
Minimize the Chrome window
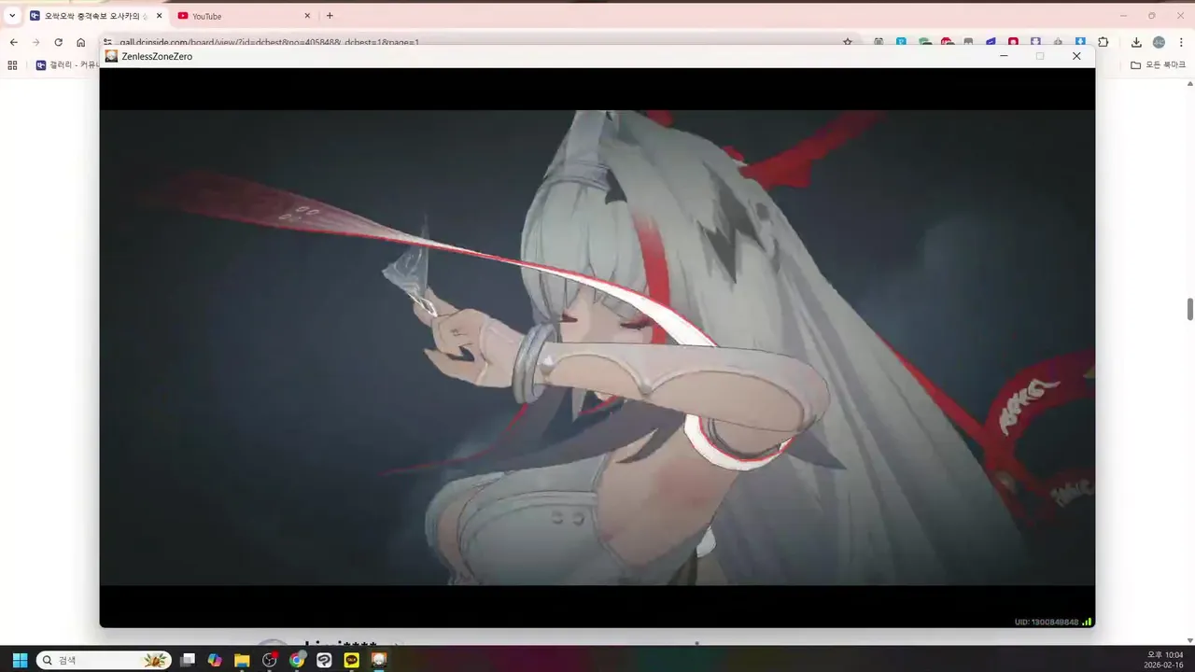(x=1123, y=16)
